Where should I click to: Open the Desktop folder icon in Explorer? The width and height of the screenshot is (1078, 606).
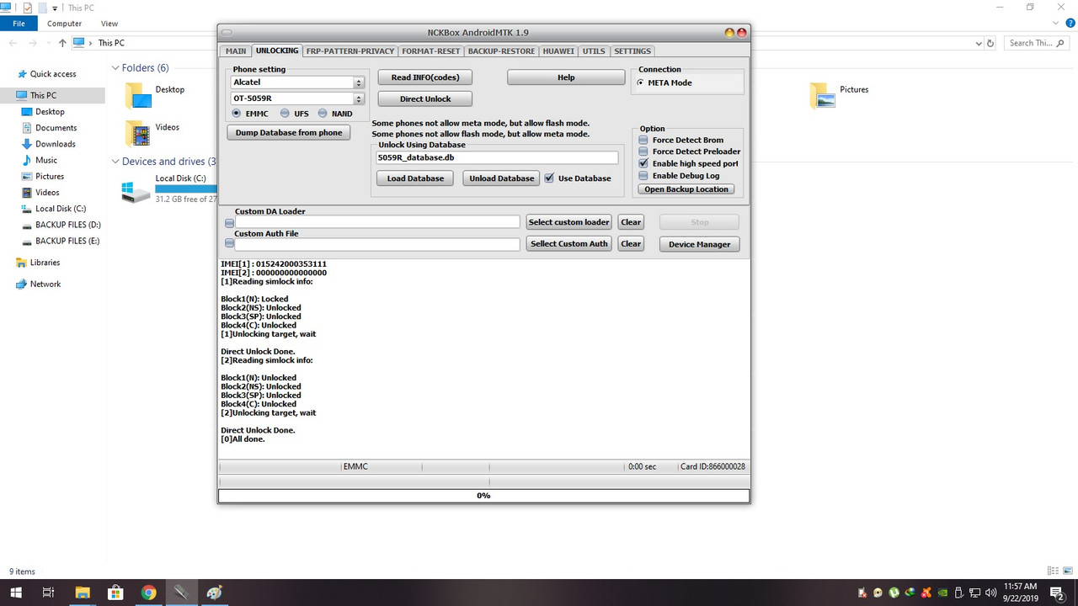coord(138,95)
